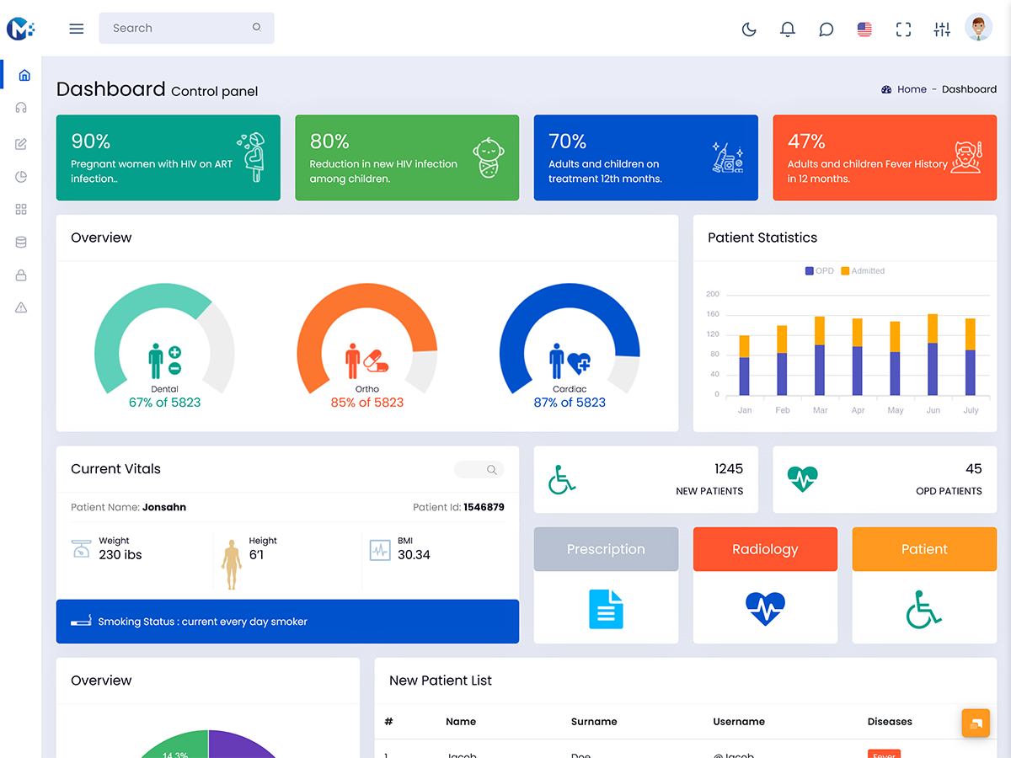Click the BMI monitor icon
This screenshot has height=758, width=1011.
pos(380,551)
